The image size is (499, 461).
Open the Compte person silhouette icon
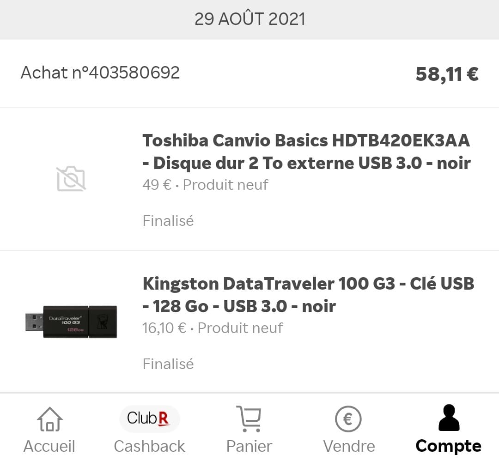click(448, 418)
